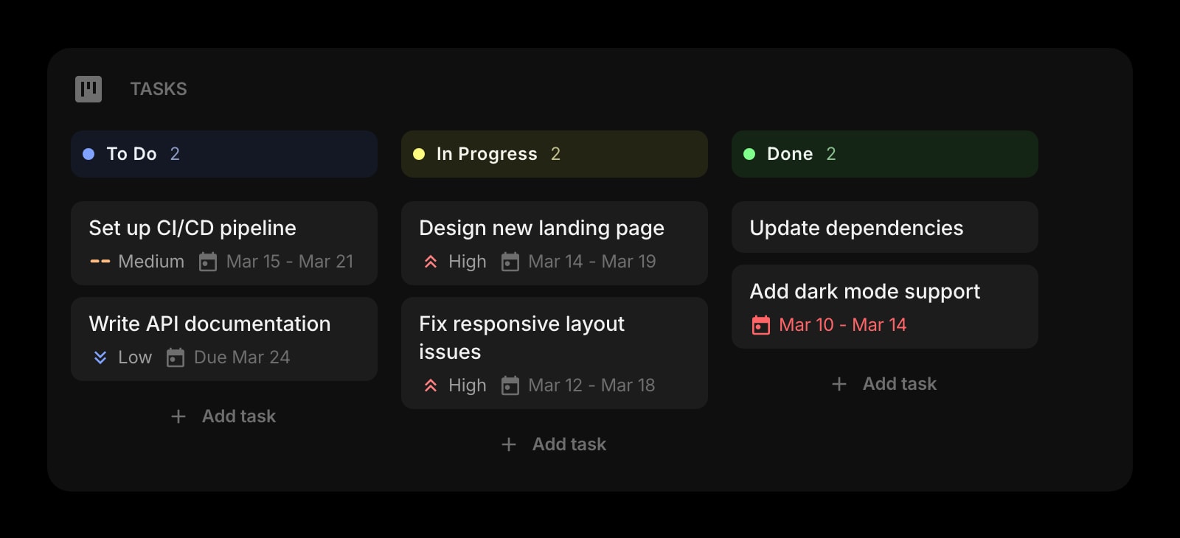The height and width of the screenshot is (538, 1180).
Task: Click the Medium priority label
Action: coord(151,262)
